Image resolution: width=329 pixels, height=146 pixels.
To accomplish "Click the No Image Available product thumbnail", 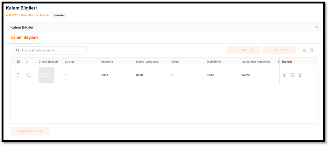I will pos(46,75).
